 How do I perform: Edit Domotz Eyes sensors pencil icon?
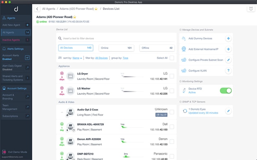click(x=228, y=111)
